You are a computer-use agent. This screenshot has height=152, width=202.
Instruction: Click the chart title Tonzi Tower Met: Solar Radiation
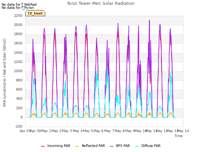101,3
